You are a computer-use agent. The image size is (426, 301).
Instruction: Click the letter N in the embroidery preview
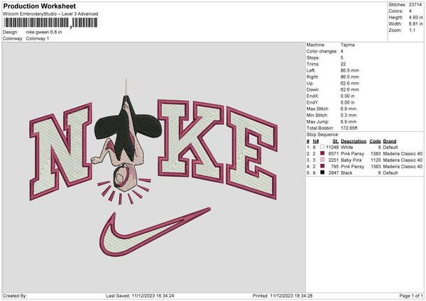pos(61,150)
